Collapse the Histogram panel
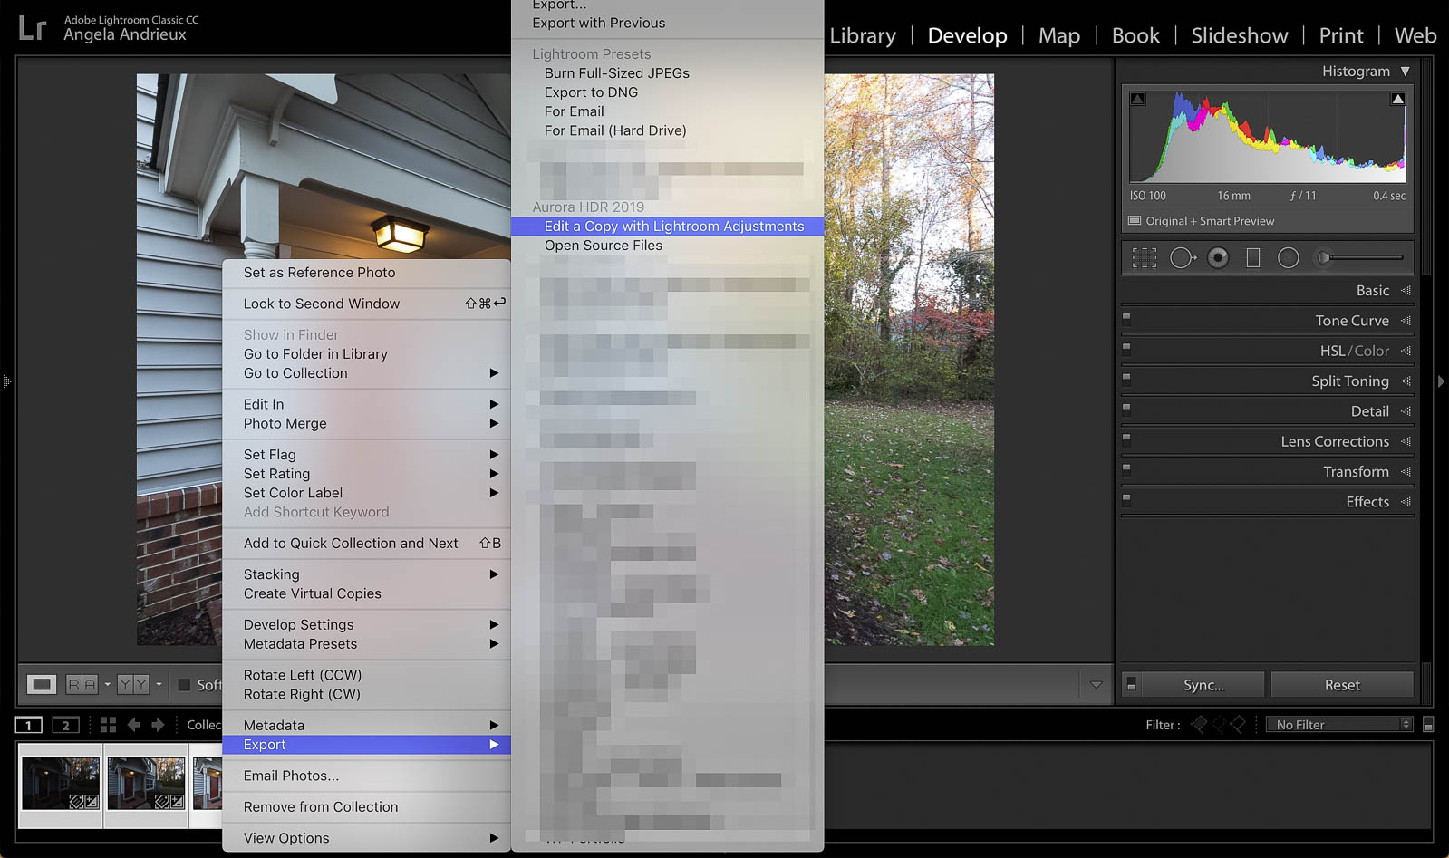 (x=1405, y=71)
